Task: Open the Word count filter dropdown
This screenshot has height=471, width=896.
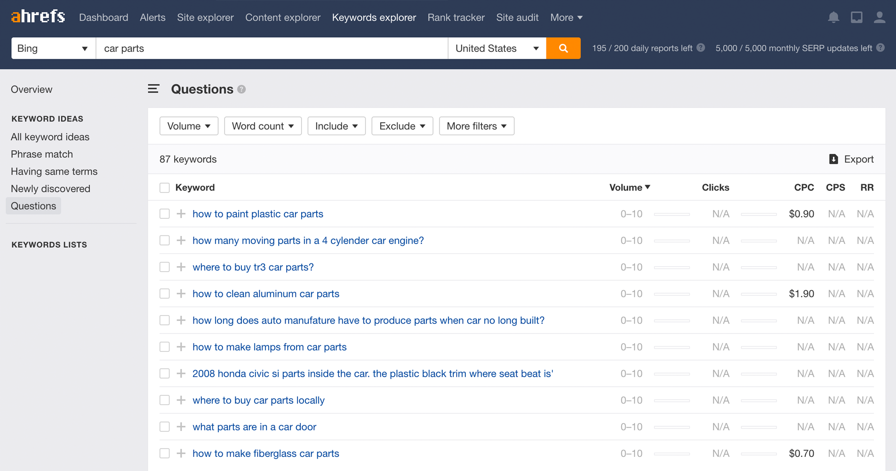Action: click(263, 126)
